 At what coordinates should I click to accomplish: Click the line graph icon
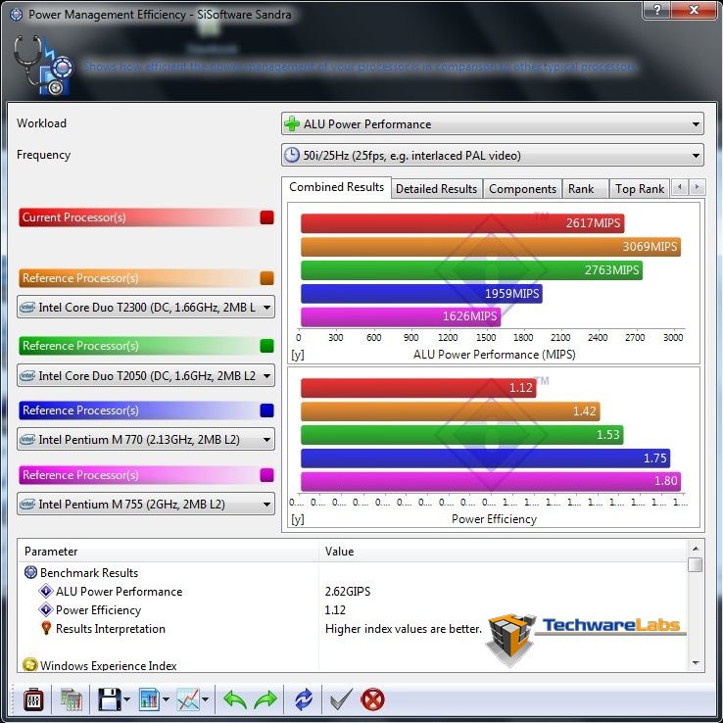(x=188, y=699)
